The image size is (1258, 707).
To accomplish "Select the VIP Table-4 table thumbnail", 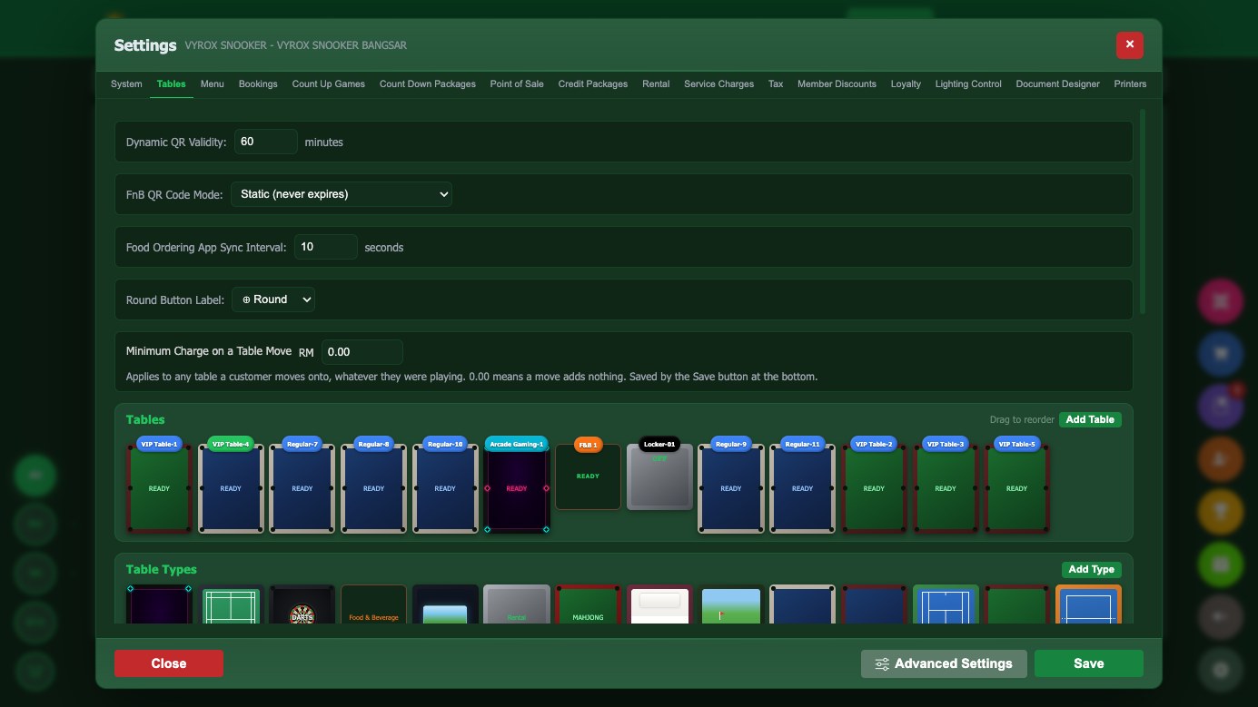I will click(x=231, y=487).
